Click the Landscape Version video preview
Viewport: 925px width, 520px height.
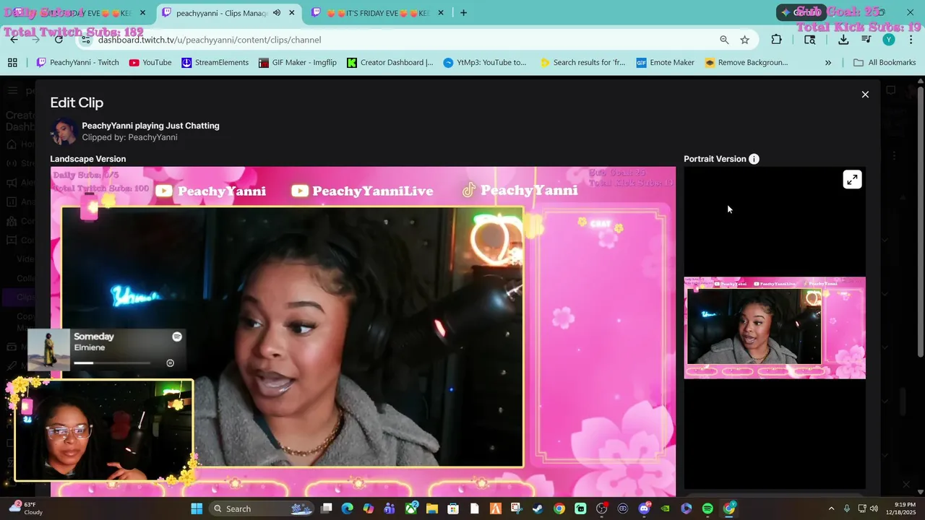tap(363, 331)
